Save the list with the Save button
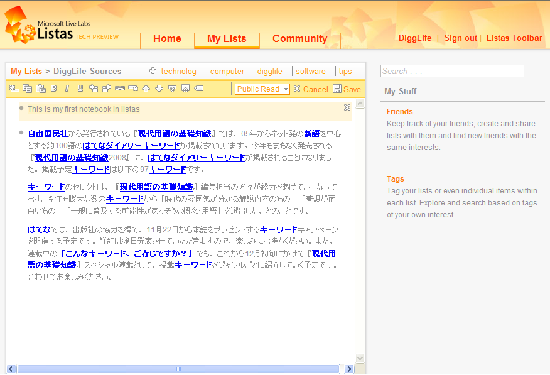Screen dimensions: 550x375 352,89
